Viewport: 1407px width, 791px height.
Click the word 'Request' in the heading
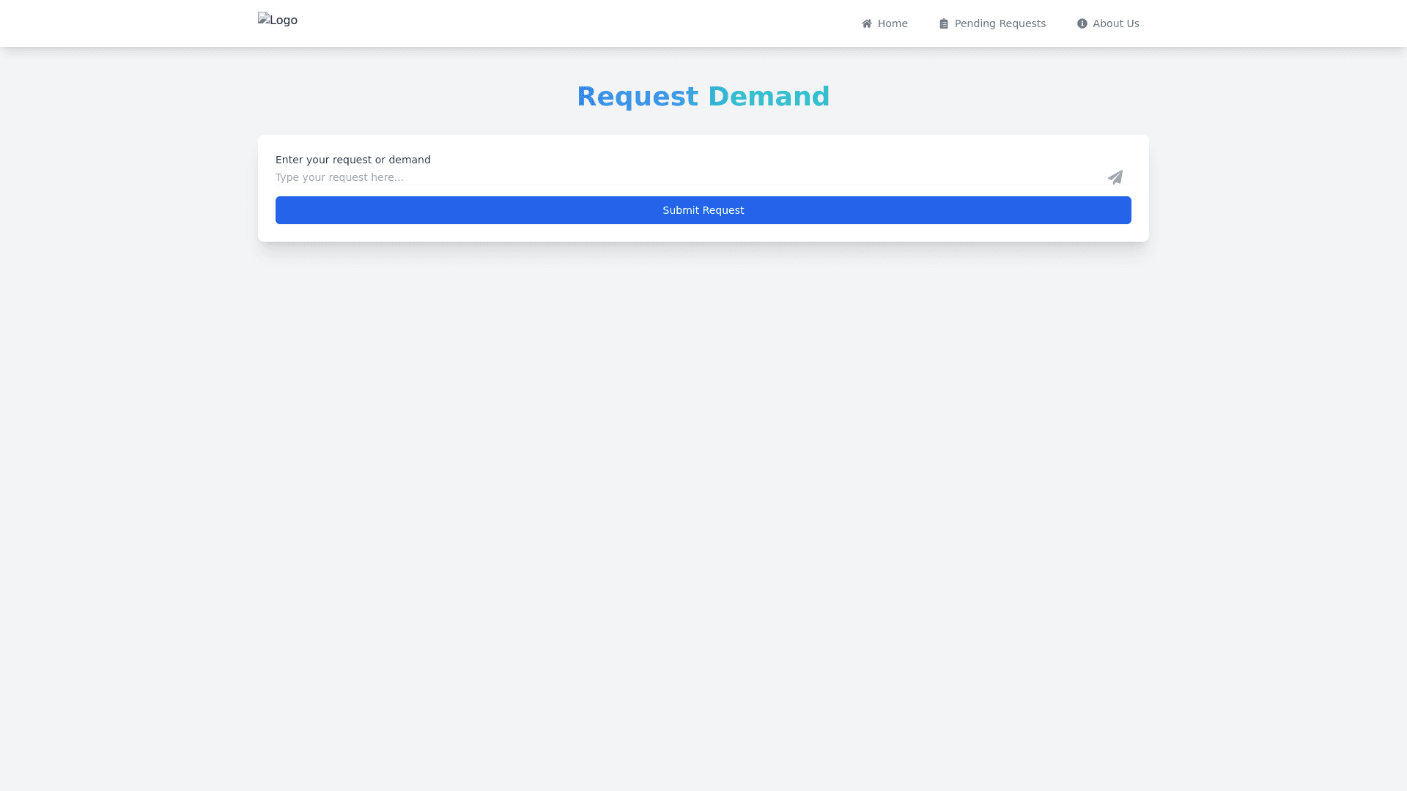coord(637,97)
